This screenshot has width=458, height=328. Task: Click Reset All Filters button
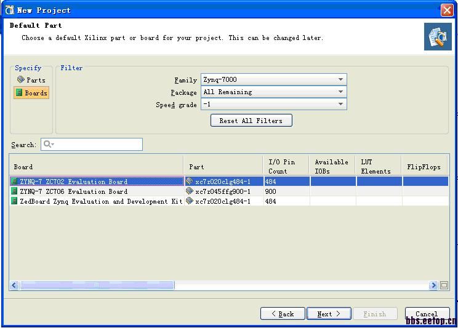tap(251, 121)
